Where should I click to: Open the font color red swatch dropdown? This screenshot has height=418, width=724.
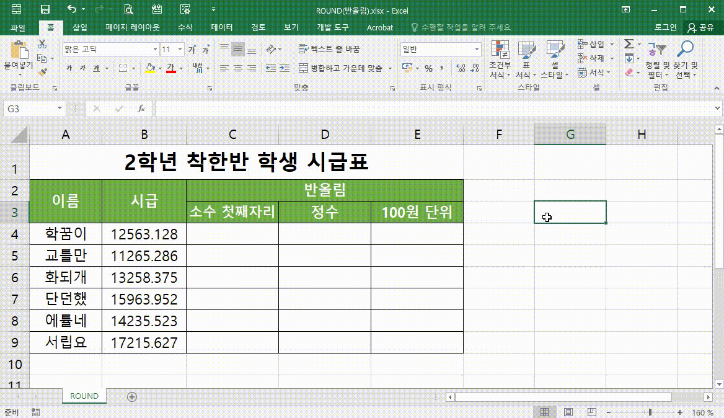(x=180, y=68)
